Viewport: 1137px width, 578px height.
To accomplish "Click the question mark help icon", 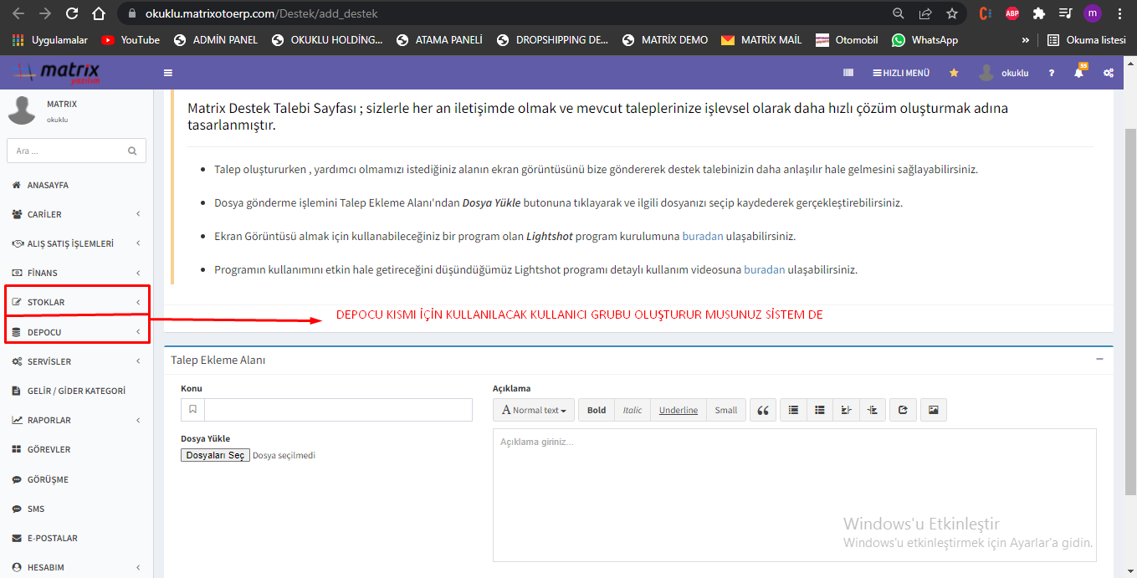I will coord(1052,73).
